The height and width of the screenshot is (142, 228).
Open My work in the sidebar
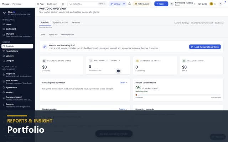(x=17, y=35)
